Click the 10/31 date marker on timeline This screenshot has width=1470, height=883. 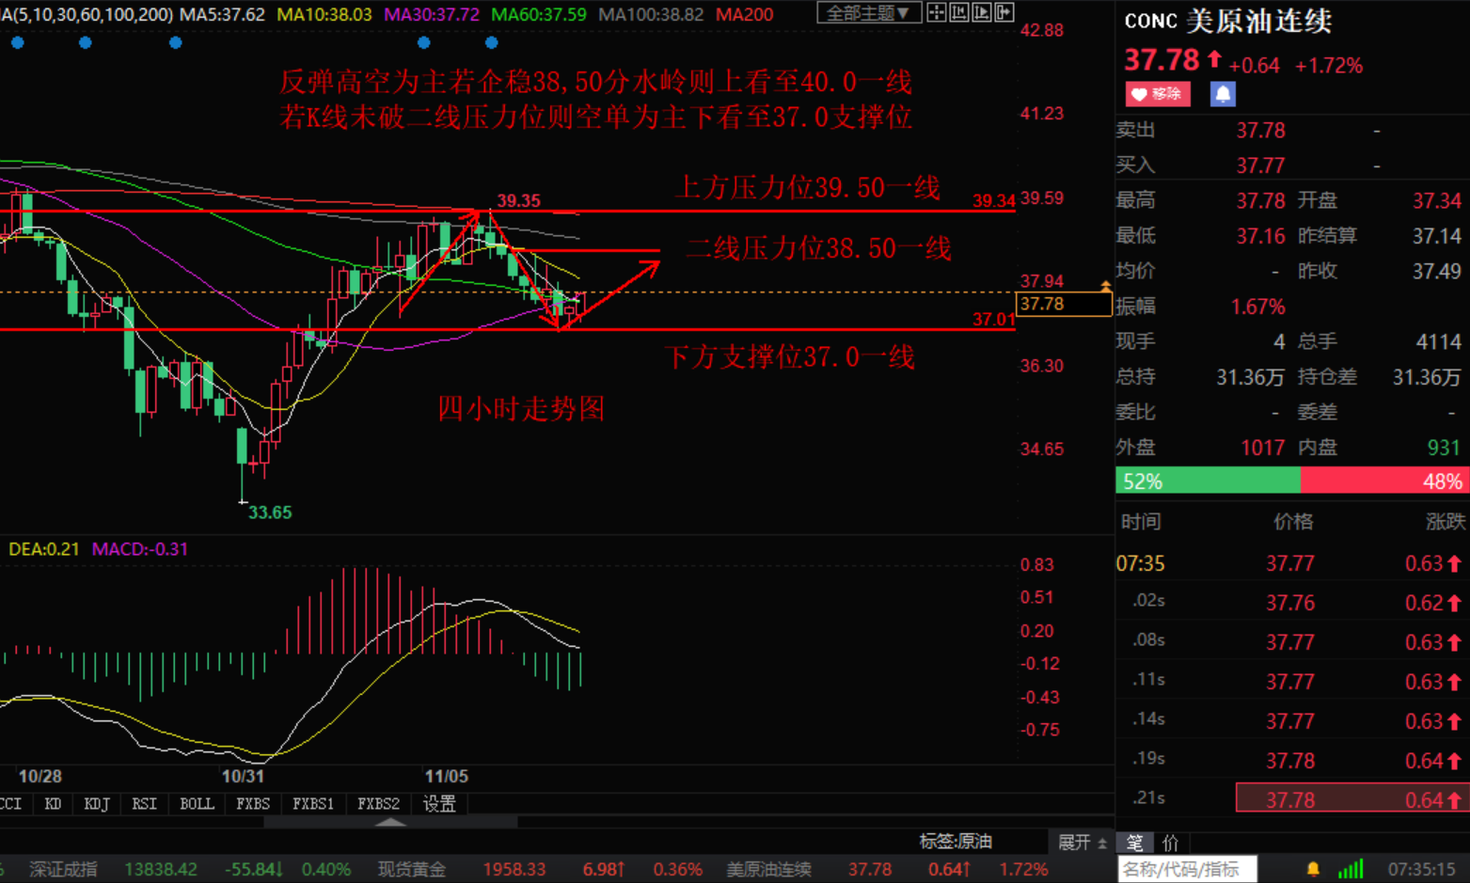(x=243, y=777)
